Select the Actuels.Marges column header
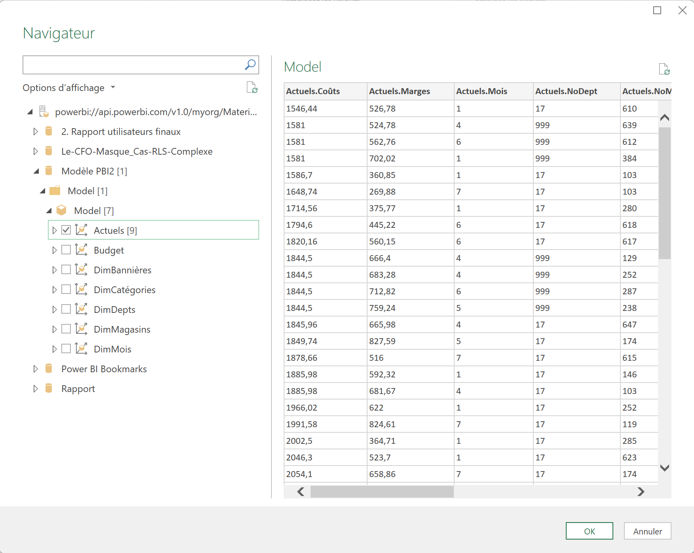 (x=411, y=91)
